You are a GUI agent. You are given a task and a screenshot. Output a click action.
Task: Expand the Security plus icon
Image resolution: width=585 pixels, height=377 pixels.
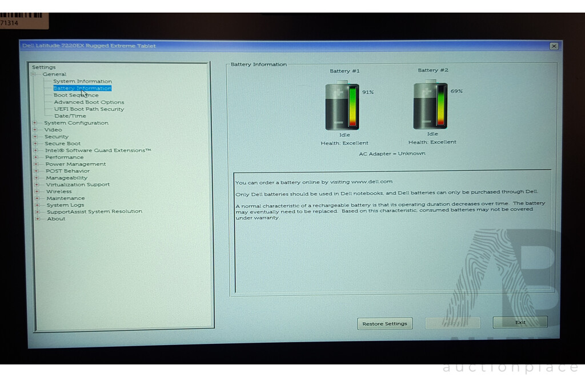pos(35,137)
